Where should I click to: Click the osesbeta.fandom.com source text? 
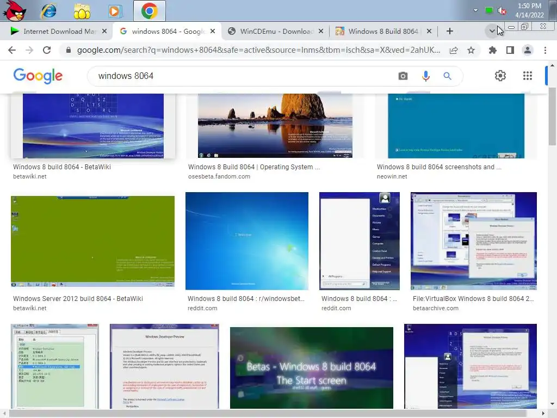coord(219,177)
